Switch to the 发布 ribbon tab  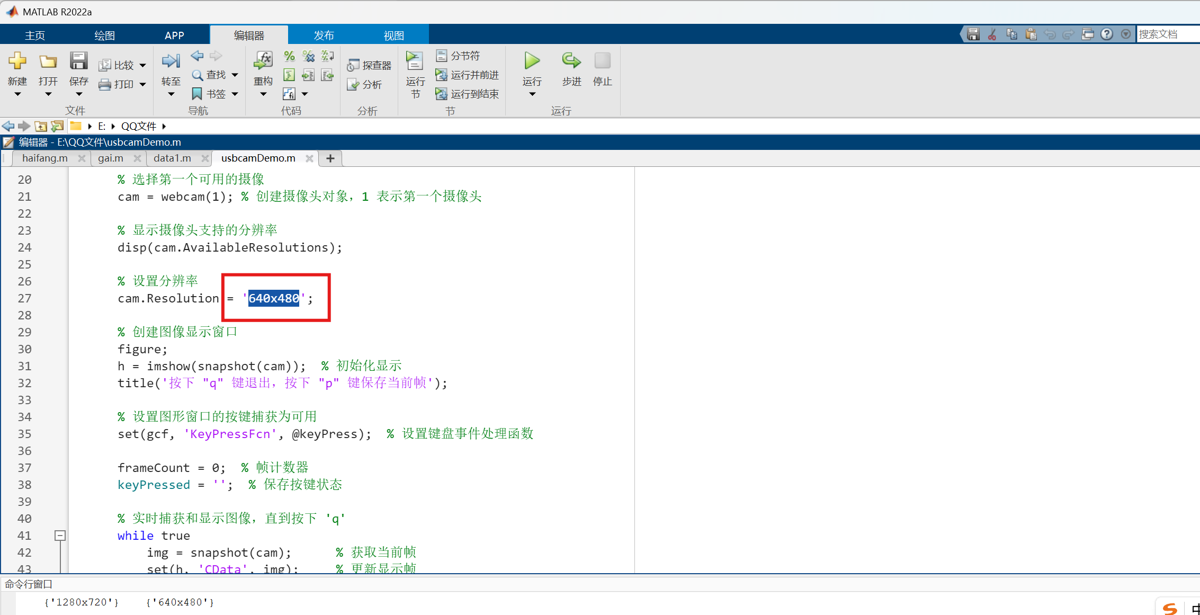click(x=324, y=34)
